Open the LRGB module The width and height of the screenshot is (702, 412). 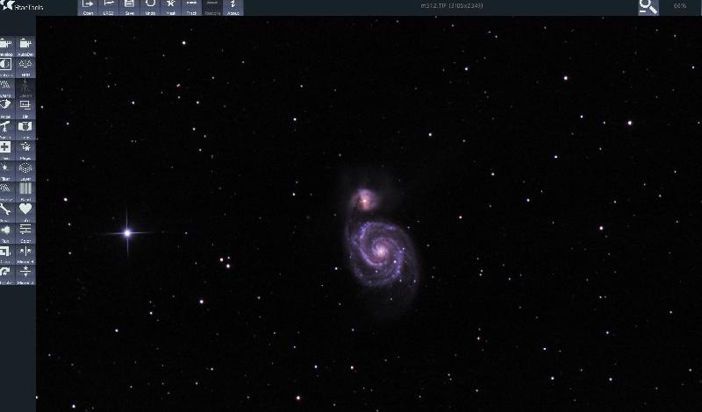[108, 8]
